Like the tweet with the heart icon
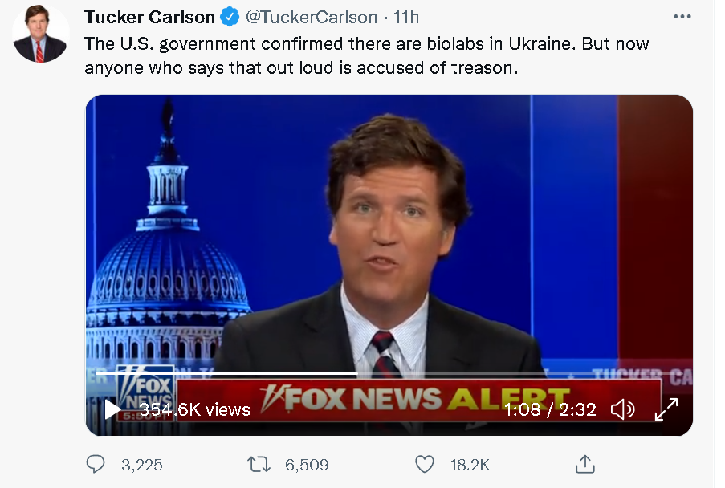This screenshot has height=488, width=725. click(x=424, y=464)
